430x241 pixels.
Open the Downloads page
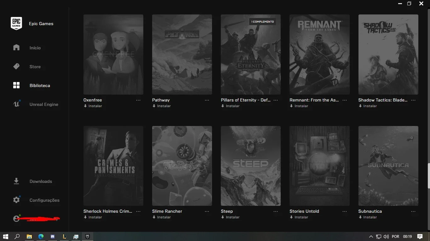pos(41,181)
